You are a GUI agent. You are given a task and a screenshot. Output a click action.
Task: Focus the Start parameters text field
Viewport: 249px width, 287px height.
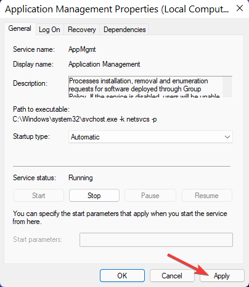[156, 239]
